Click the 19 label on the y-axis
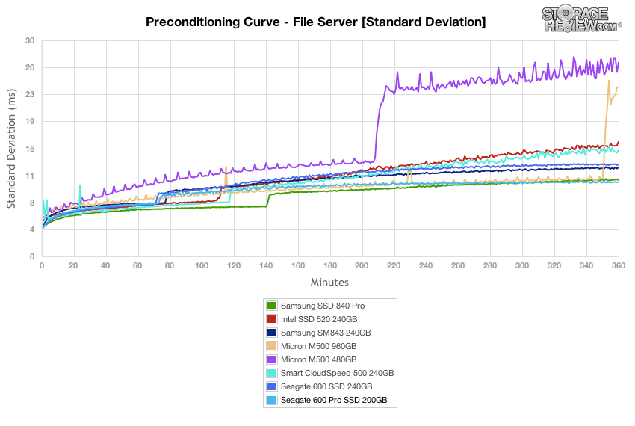Viewport: 635px width, 426px height. [30, 121]
